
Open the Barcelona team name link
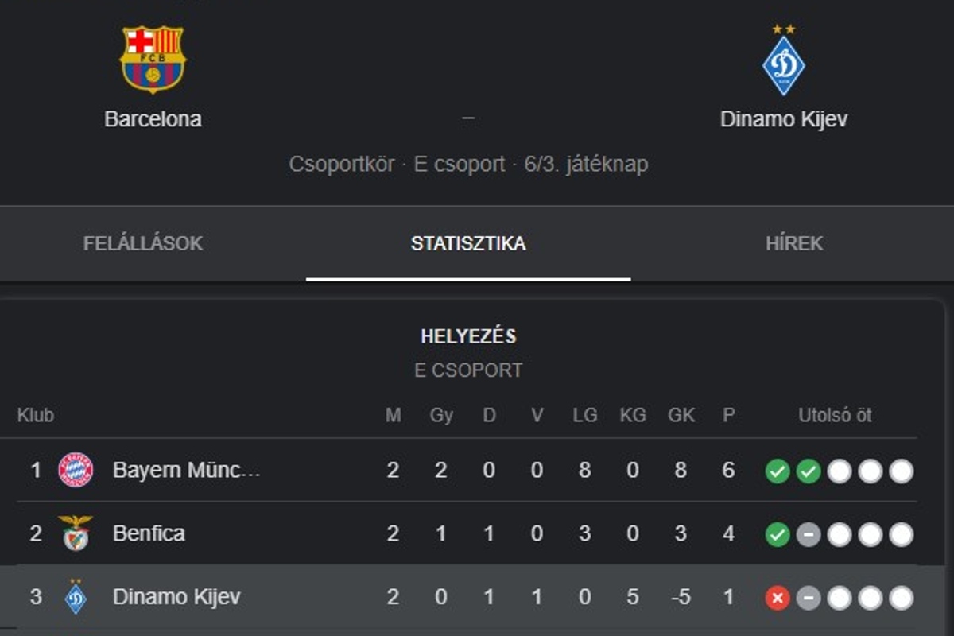pyautogui.click(x=153, y=119)
